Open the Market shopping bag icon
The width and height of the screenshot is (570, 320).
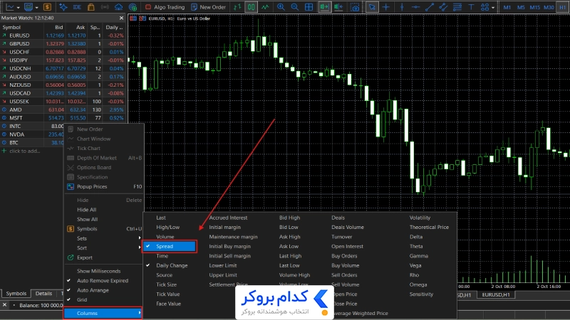(x=91, y=7)
